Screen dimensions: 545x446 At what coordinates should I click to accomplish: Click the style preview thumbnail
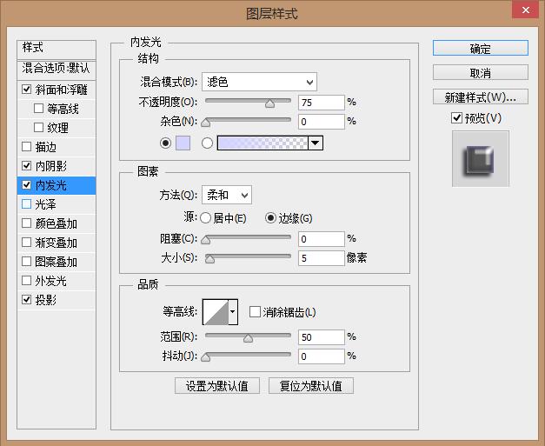(481, 159)
